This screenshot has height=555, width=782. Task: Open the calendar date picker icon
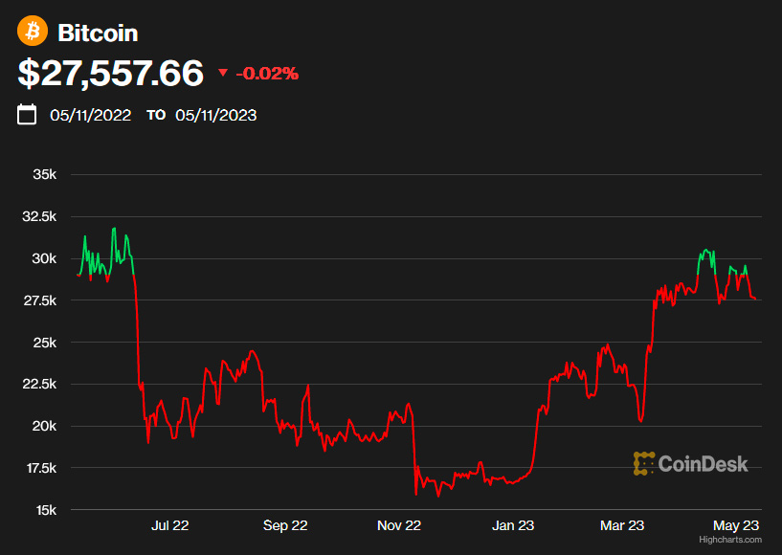click(28, 115)
